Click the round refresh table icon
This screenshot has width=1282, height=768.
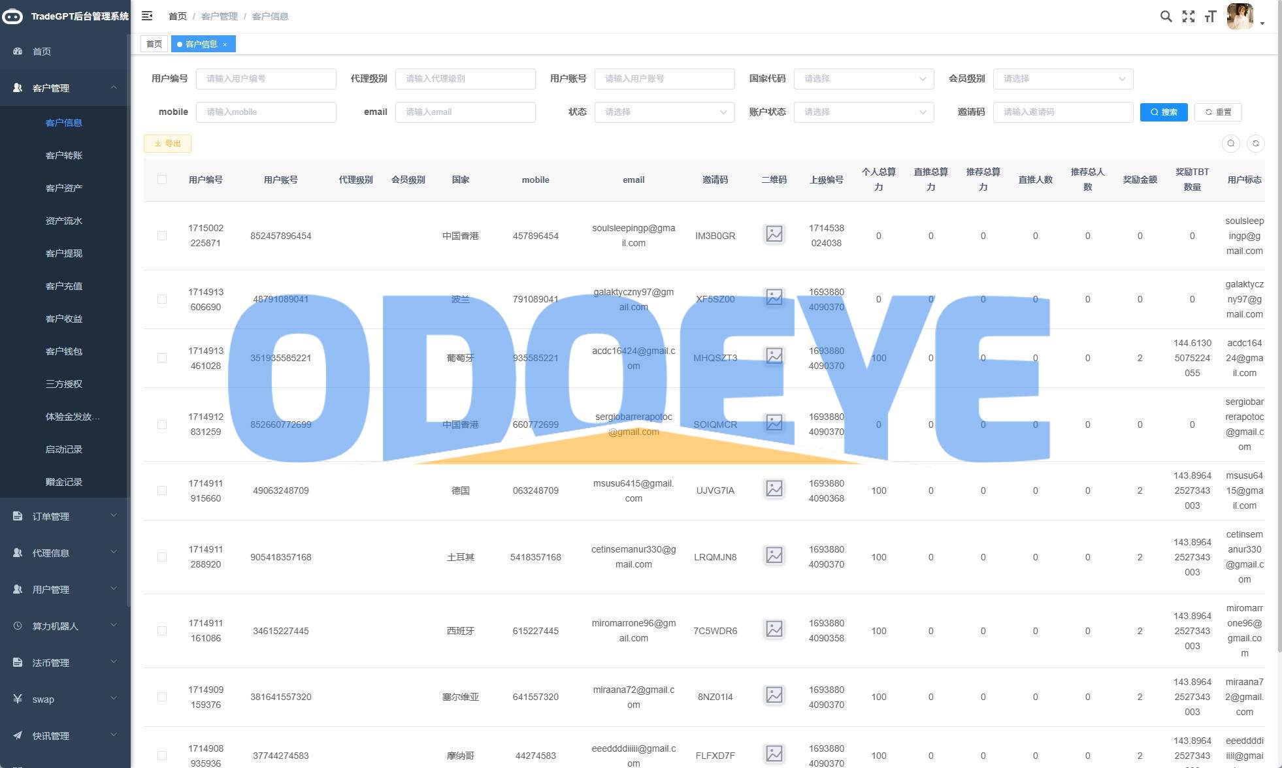[x=1255, y=144]
